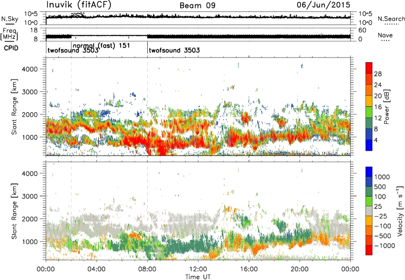Click the date '06/Jun/2015'
405x280 pixels.
323,5
